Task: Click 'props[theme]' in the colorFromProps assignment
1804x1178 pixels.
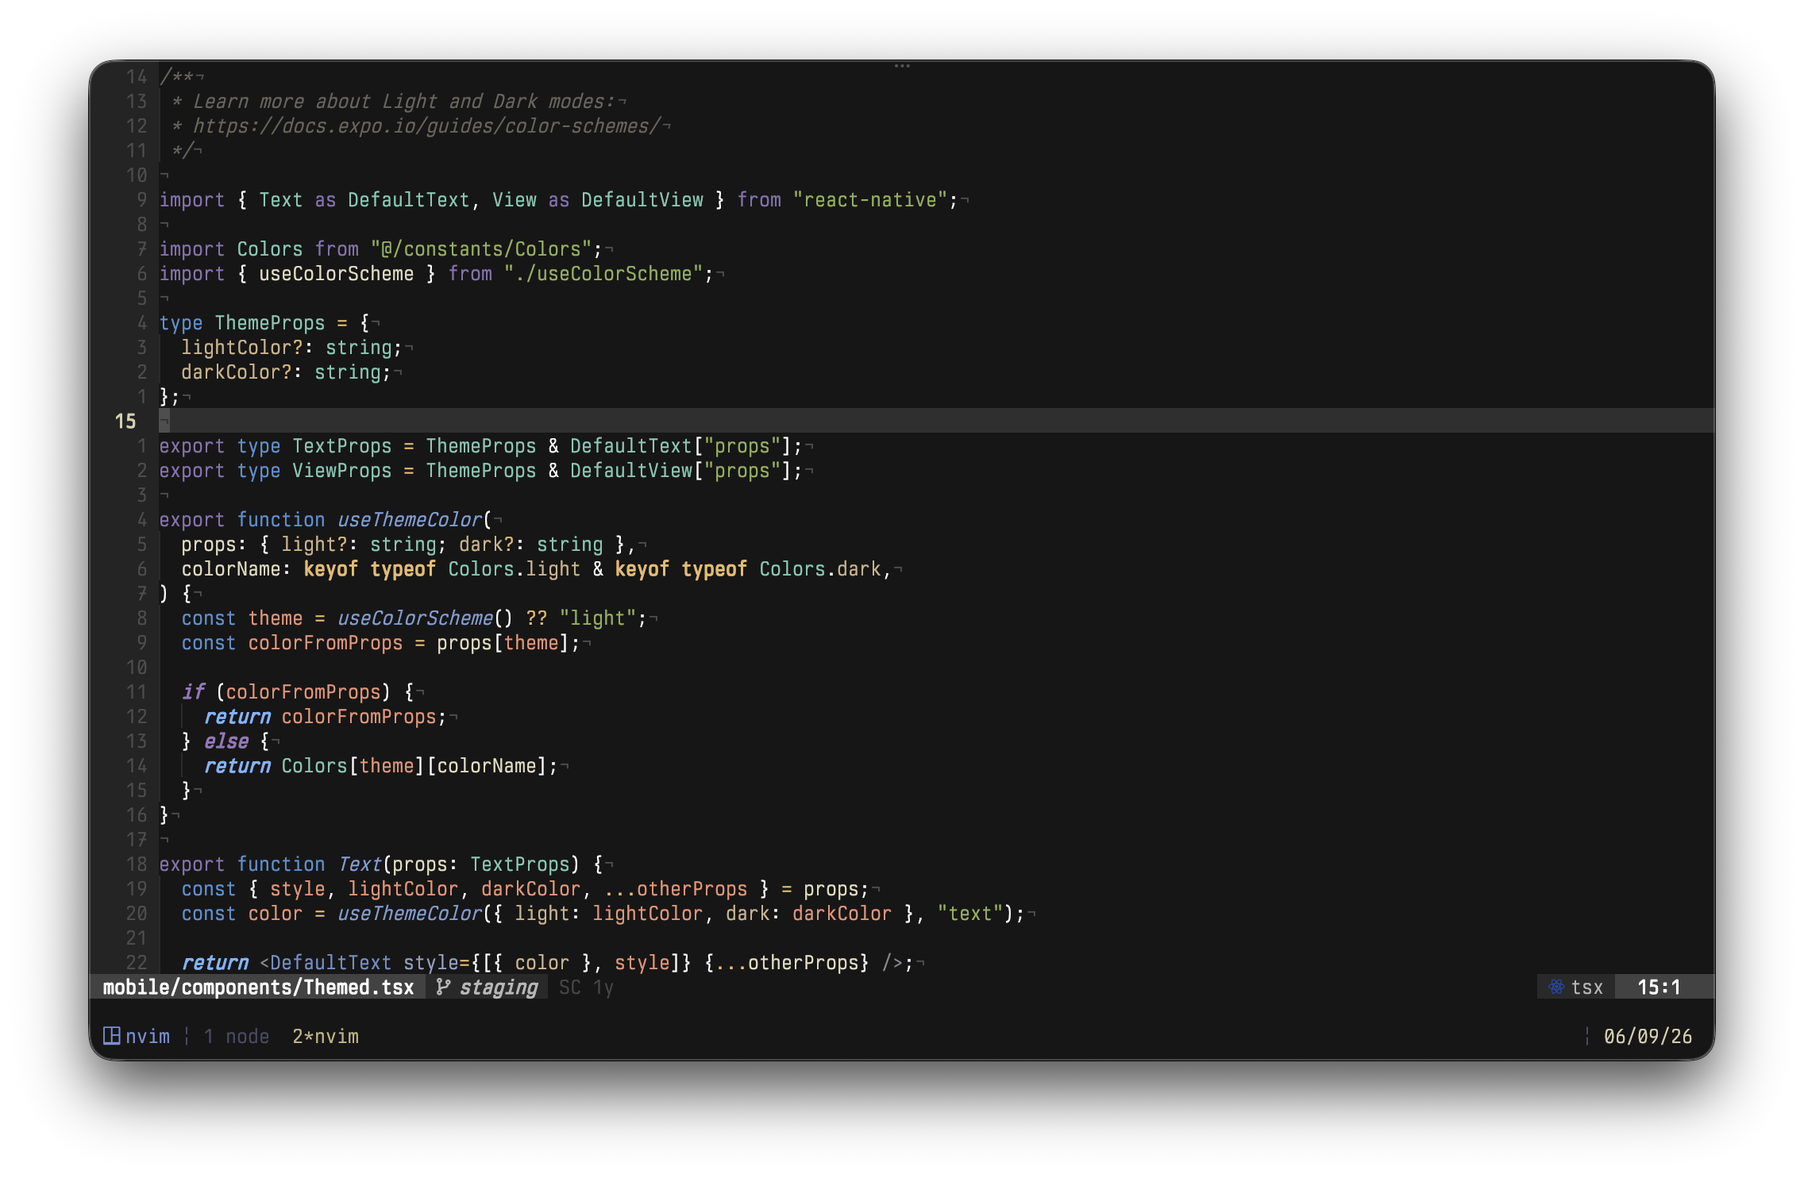Action: coord(503,643)
